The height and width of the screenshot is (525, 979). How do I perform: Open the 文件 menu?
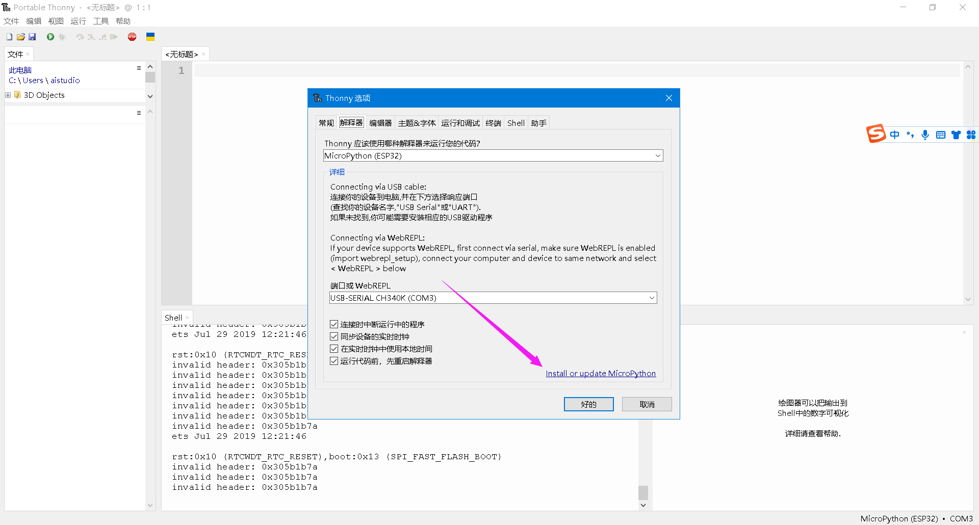[11, 21]
